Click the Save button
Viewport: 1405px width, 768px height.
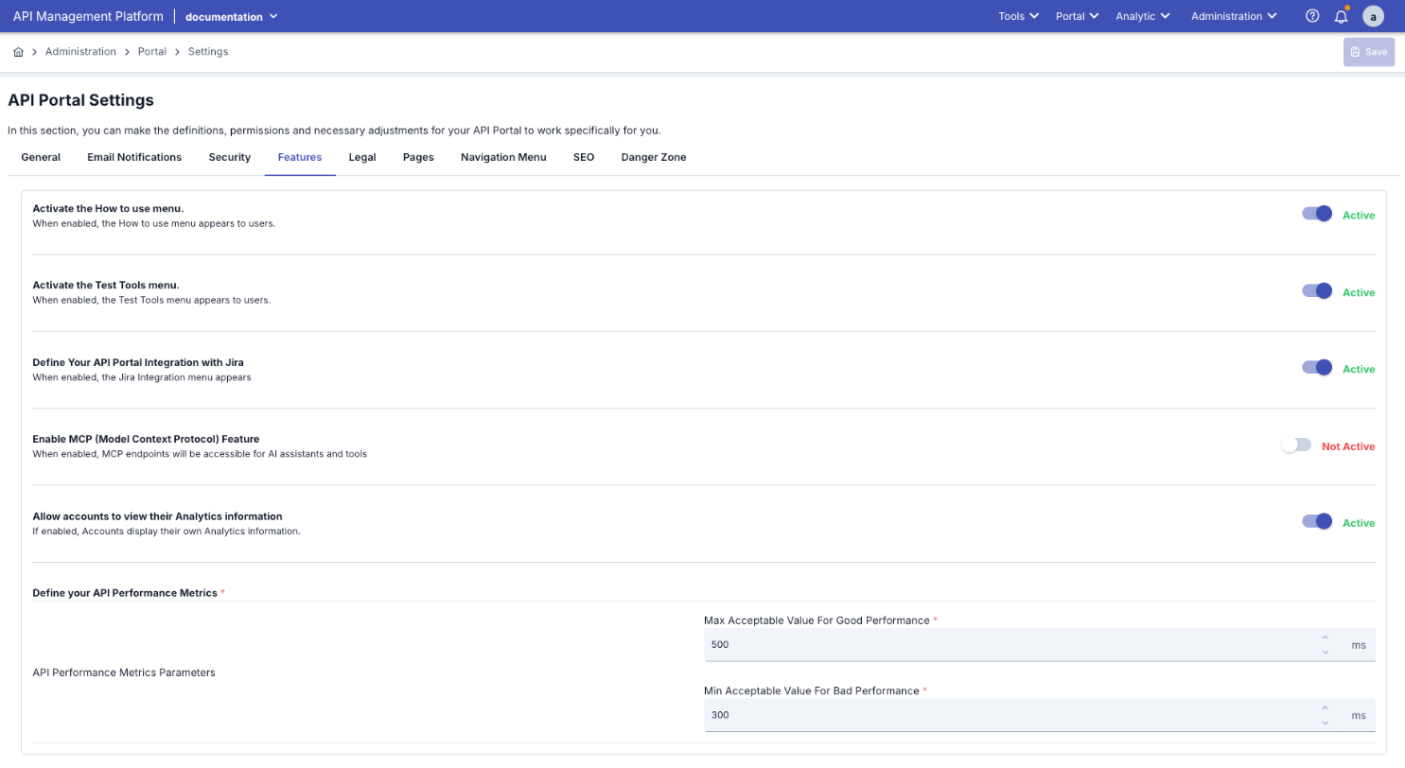pyautogui.click(x=1369, y=52)
